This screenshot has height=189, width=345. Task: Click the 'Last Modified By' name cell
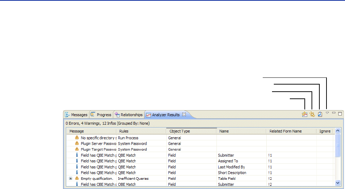[x=231, y=167]
